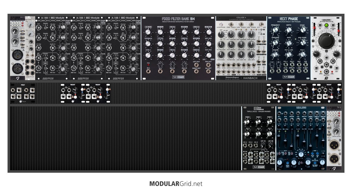
Task: Push the green TAP TEMPO button on Sarajewo
Action: pyautogui.click(x=326, y=25)
